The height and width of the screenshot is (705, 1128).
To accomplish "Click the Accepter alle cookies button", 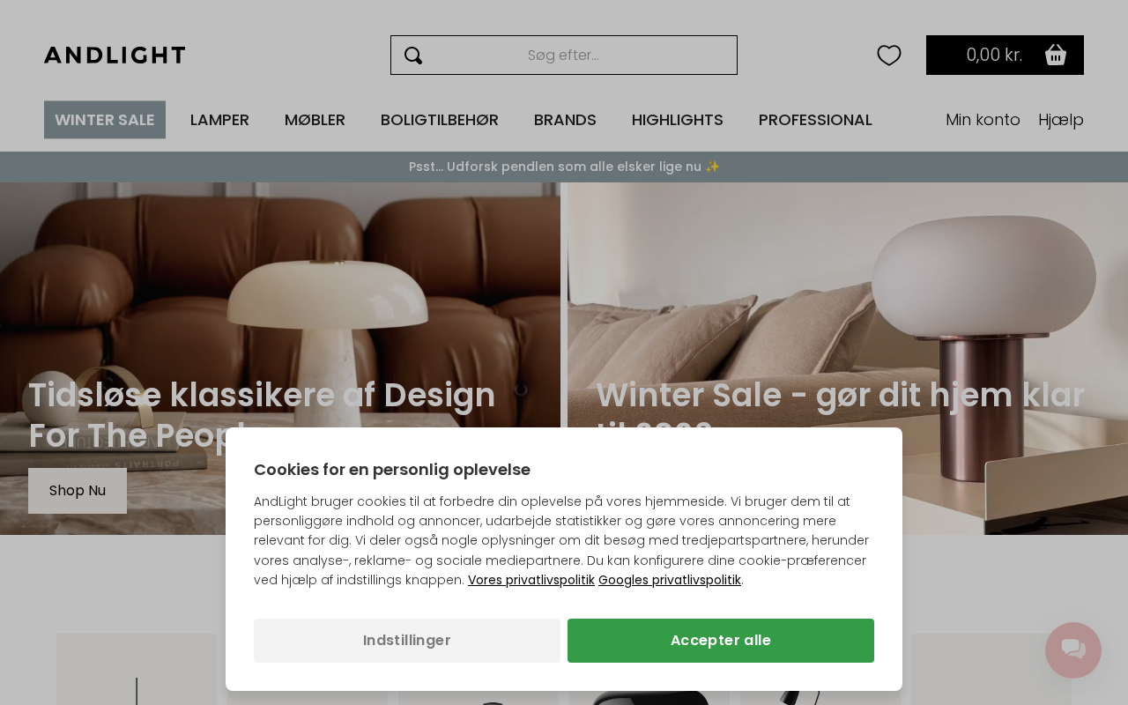I will pyautogui.click(x=721, y=641).
